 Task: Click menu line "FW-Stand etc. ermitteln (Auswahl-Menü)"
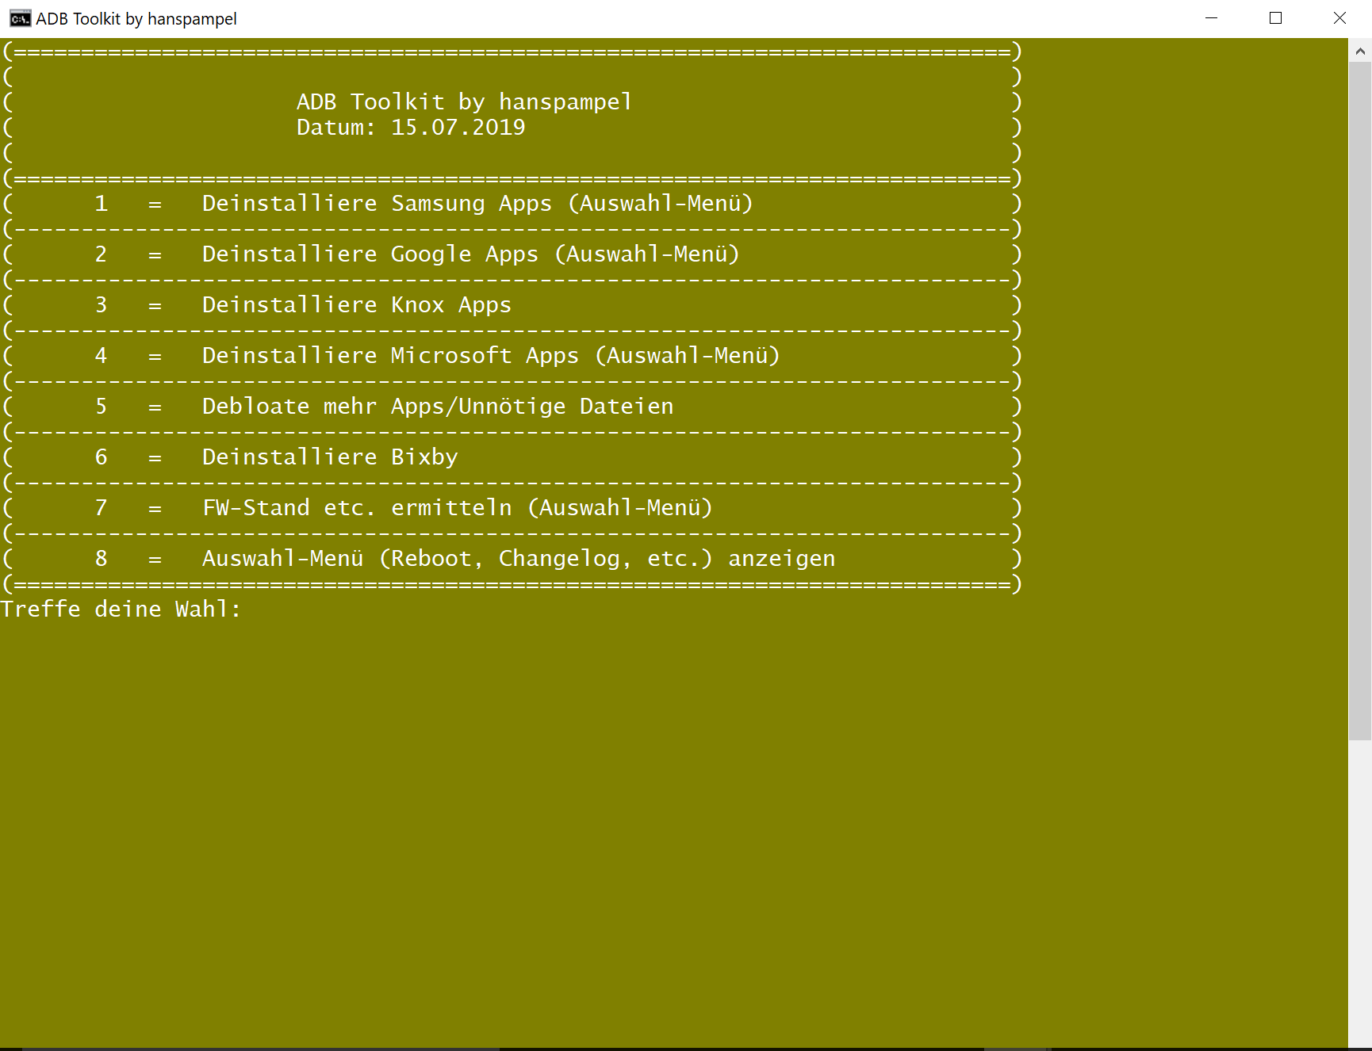pos(458,508)
